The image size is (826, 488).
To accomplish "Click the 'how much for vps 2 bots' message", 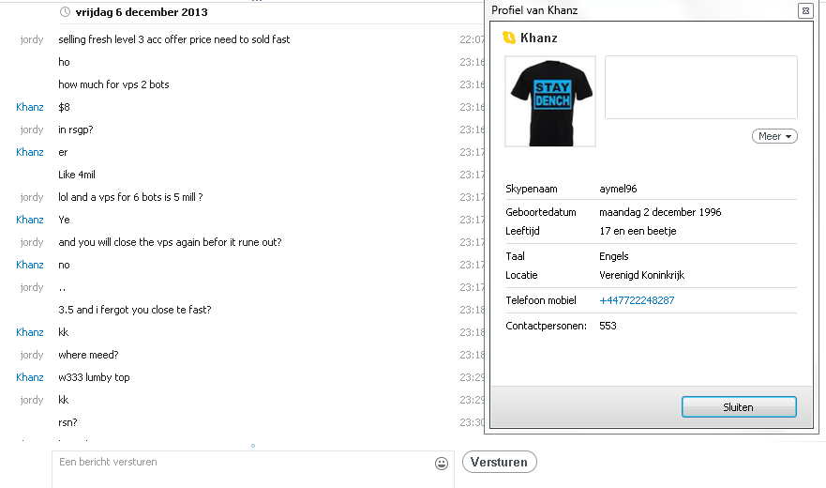I will pyautogui.click(x=113, y=84).
